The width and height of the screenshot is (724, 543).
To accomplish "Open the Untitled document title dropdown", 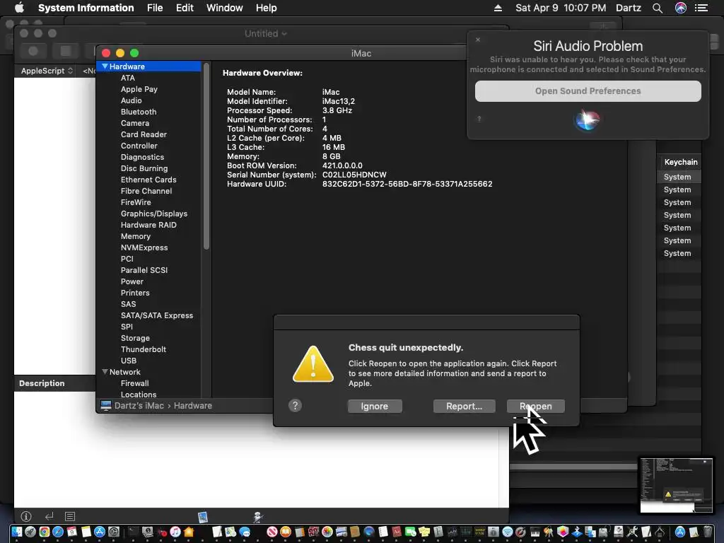I will pos(266,33).
